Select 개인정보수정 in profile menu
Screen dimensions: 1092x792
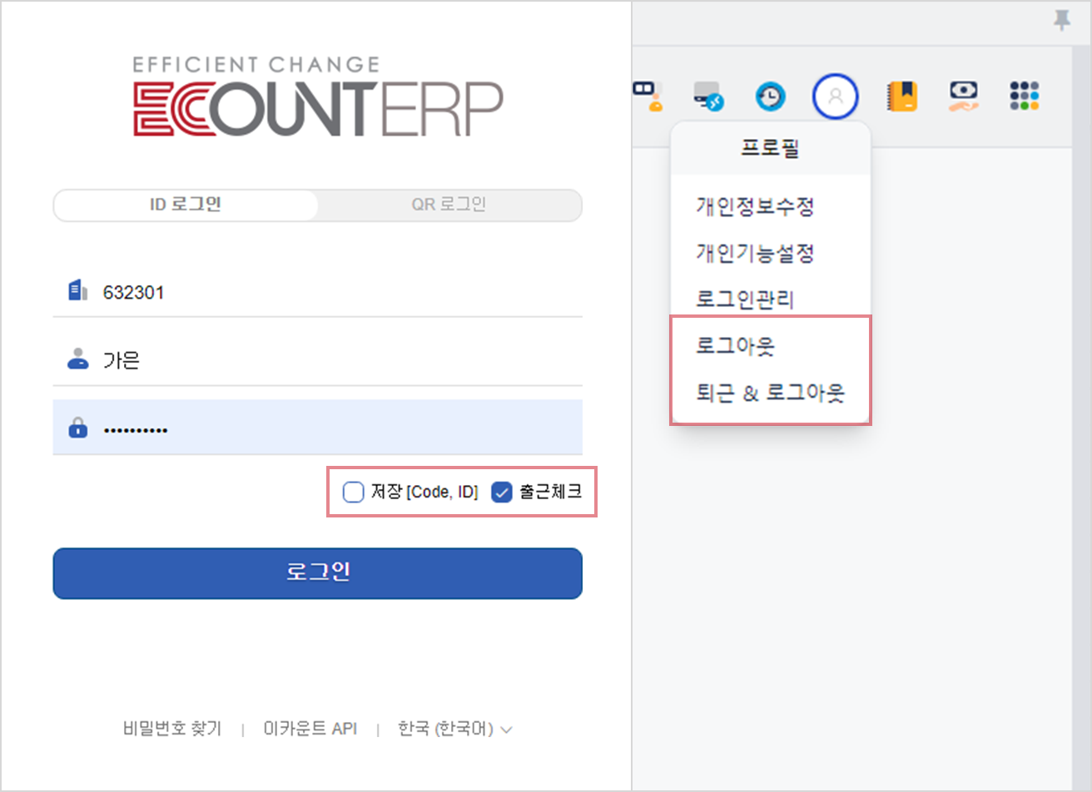point(755,206)
